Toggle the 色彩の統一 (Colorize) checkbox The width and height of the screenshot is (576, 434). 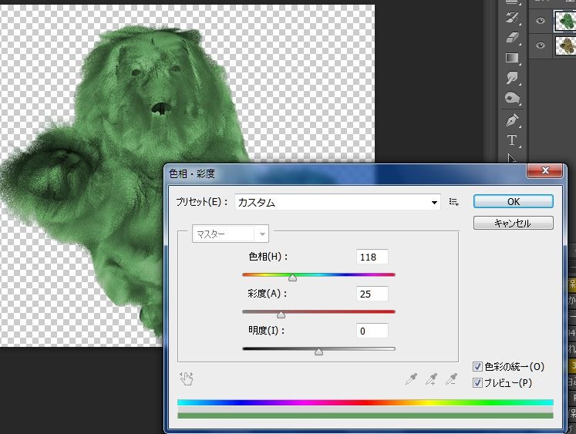coord(478,367)
